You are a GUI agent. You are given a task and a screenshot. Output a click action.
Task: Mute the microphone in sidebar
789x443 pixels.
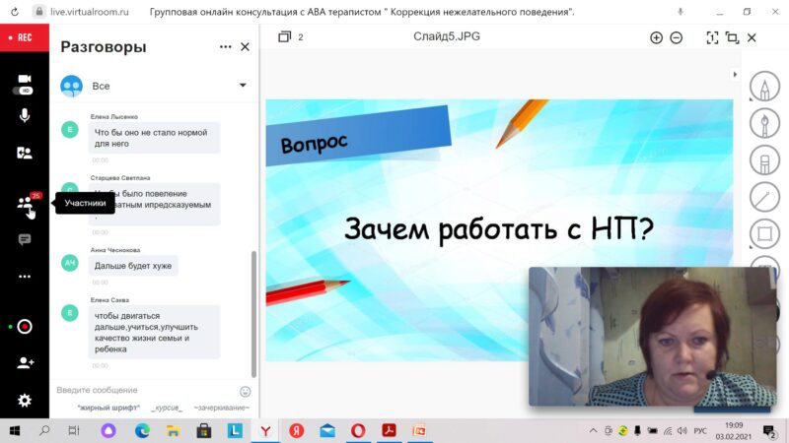tap(24, 115)
